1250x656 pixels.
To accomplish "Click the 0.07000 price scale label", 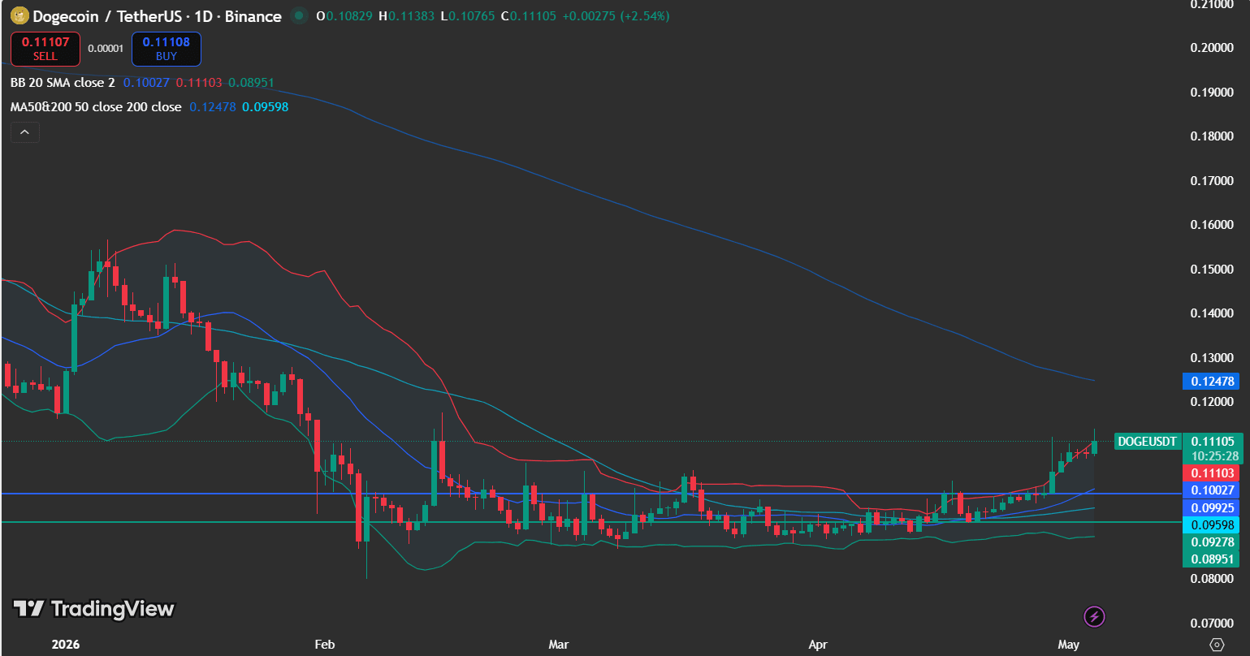I will click(1213, 623).
